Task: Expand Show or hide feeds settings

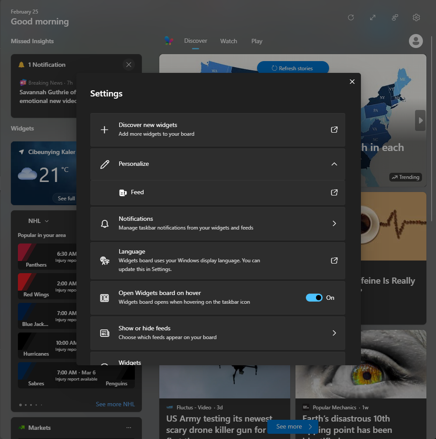Action: pyautogui.click(x=334, y=333)
